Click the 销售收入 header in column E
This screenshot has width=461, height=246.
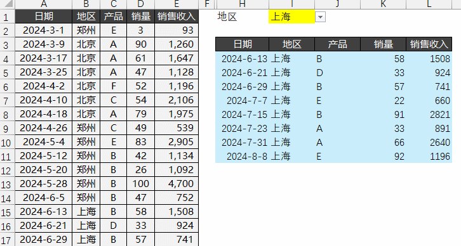[x=177, y=16]
